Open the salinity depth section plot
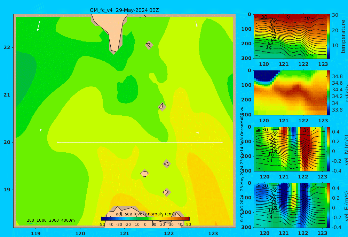348x237 pixels. point(290,93)
